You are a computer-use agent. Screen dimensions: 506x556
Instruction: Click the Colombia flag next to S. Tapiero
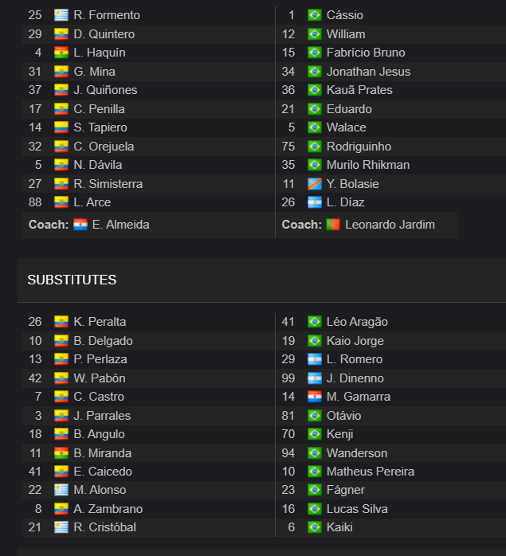[x=61, y=127]
